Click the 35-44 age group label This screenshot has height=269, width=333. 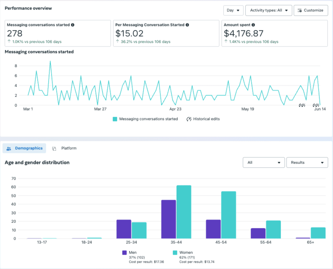click(176, 242)
